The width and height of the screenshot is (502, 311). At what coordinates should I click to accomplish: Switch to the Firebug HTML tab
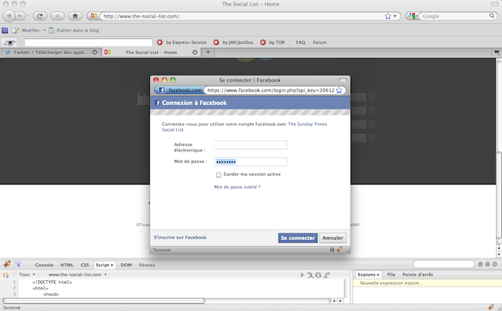tap(67, 265)
